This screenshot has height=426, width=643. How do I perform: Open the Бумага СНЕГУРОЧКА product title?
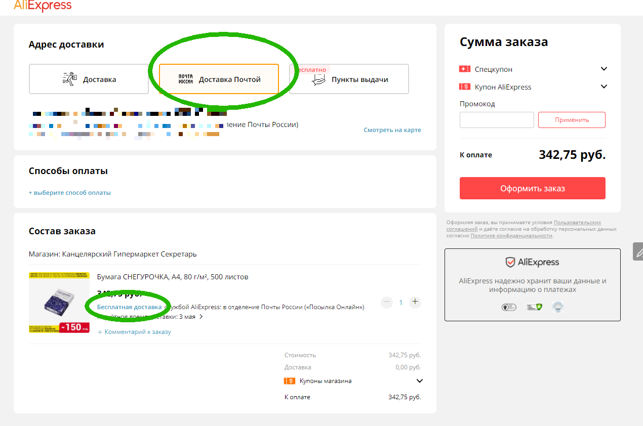pos(173,277)
